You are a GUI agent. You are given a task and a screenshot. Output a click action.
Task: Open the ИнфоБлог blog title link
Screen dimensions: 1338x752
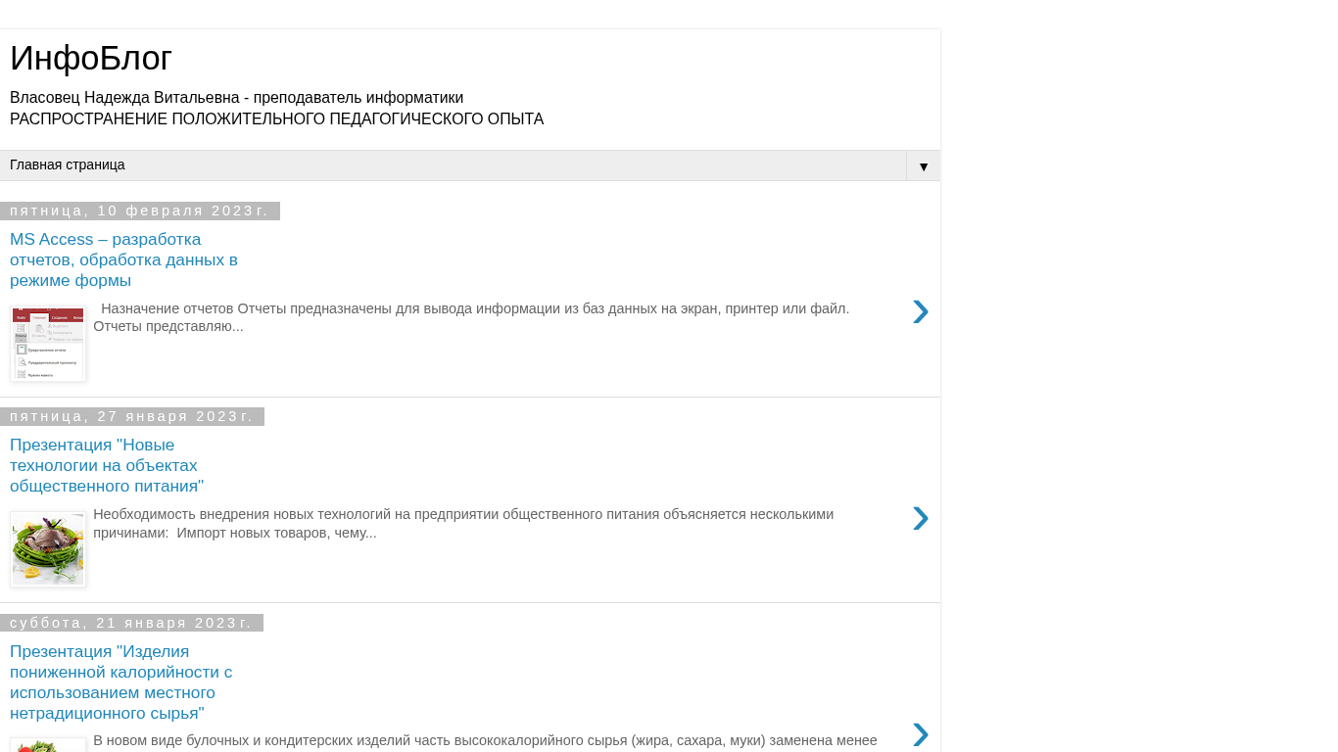(91, 59)
